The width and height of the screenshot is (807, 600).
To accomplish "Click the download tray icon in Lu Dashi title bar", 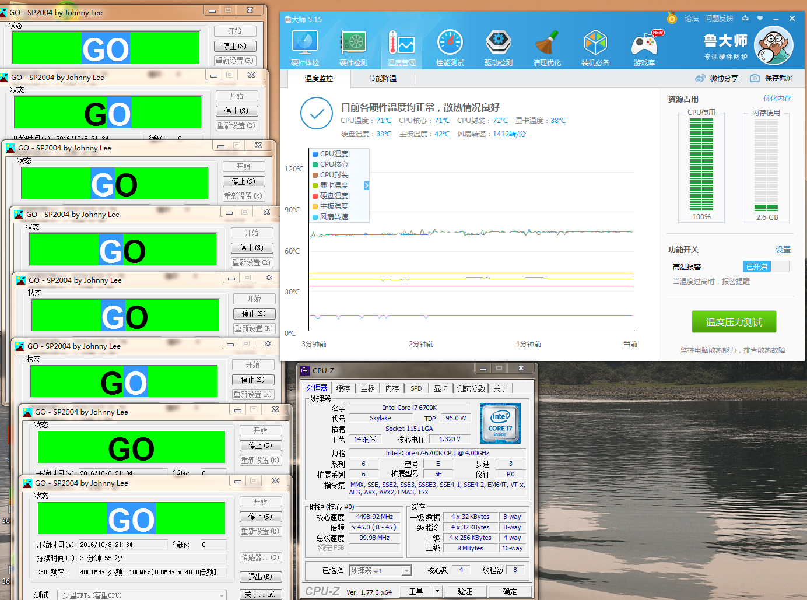I will (745, 19).
